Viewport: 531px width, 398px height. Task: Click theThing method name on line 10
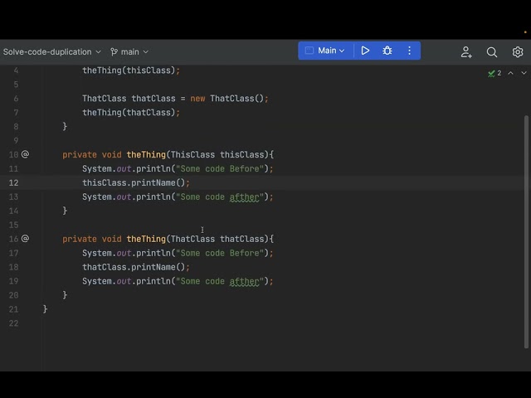pos(146,155)
